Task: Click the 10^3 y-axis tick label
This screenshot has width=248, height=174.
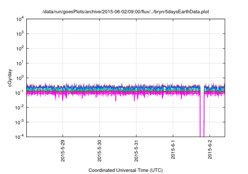Action: click(x=20, y=33)
